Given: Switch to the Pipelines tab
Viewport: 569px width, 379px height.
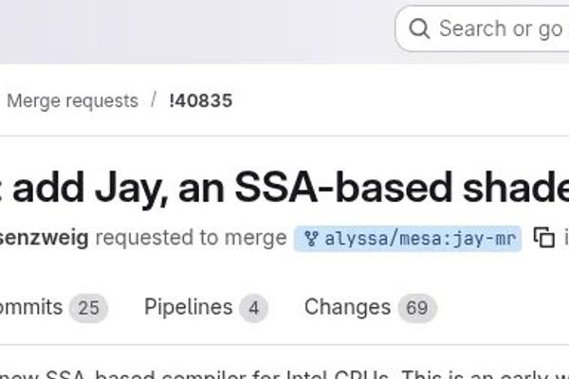Looking at the screenshot, I should [188, 307].
